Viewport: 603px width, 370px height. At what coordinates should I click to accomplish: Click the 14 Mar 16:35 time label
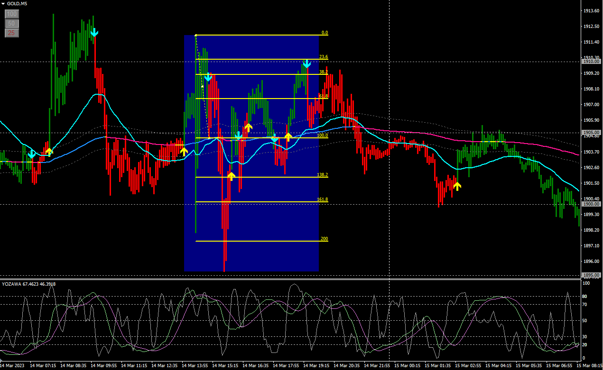(255, 366)
